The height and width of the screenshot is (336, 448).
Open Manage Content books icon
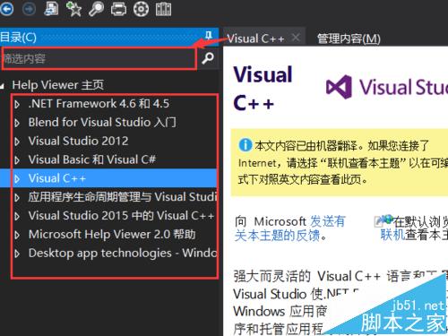click(x=163, y=9)
